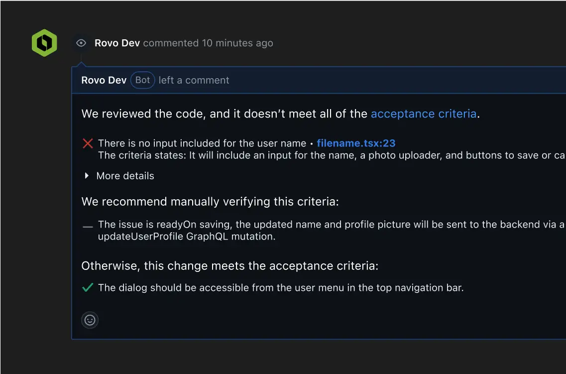Click the "updateUserProfile GraphQL mutation" text

pyautogui.click(x=187, y=237)
